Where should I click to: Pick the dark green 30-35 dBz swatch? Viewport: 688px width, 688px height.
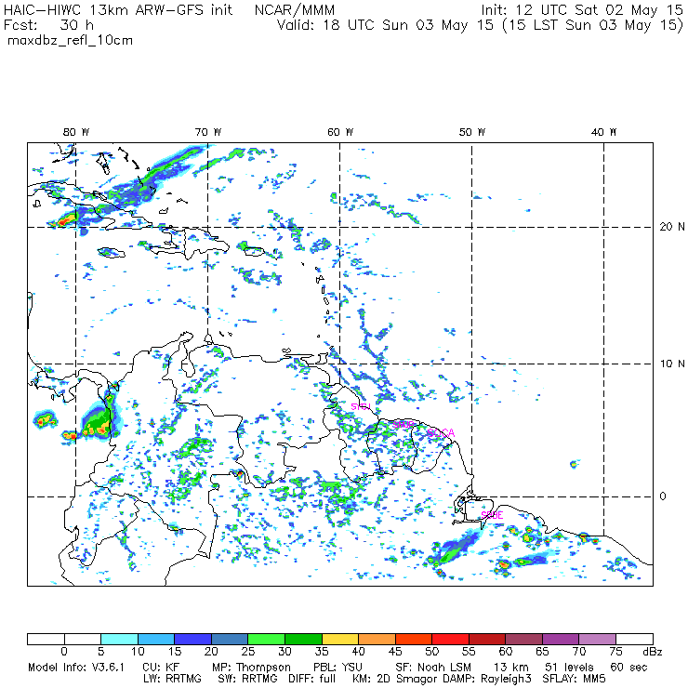pyautogui.click(x=303, y=639)
